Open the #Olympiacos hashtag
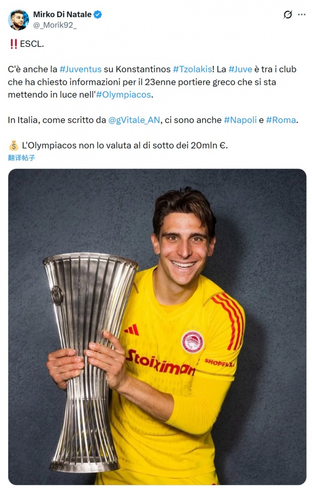Viewport: 312px width, 488px height. [124, 94]
